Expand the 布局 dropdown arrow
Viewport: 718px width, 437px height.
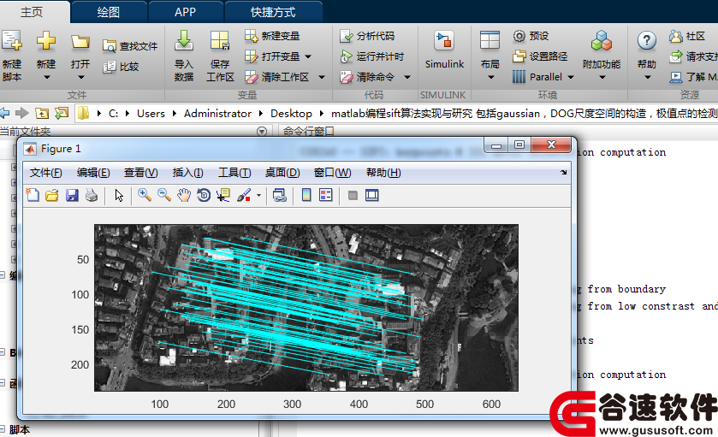[x=490, y=77]
